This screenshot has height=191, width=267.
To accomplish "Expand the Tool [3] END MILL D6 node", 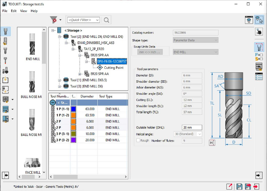I will point(59,86).
